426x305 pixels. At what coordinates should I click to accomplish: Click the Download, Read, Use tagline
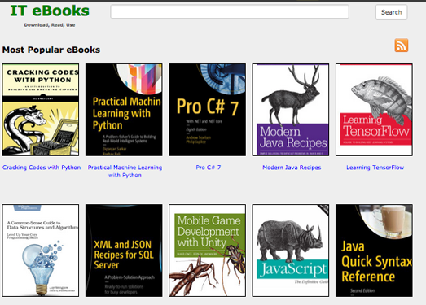tap(50, 25)
